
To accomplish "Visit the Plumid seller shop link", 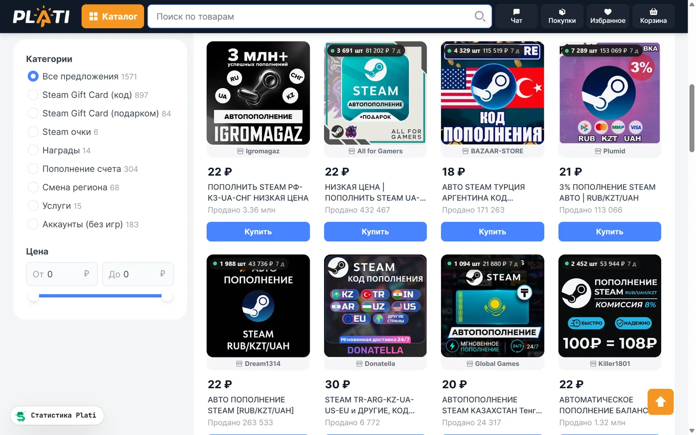I will pyautogui.click(x=610, y=151).
